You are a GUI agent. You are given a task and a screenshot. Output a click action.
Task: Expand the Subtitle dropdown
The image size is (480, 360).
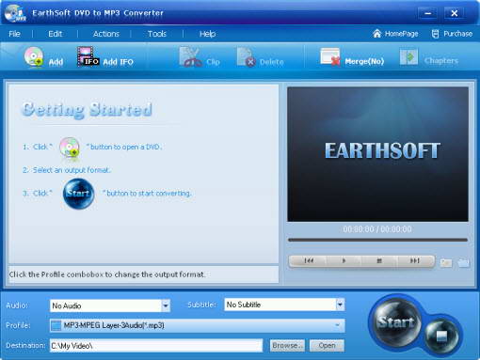click(x=340, y=305)
